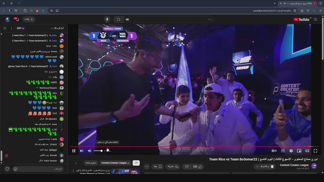Like the video with 223 likes

197,167
